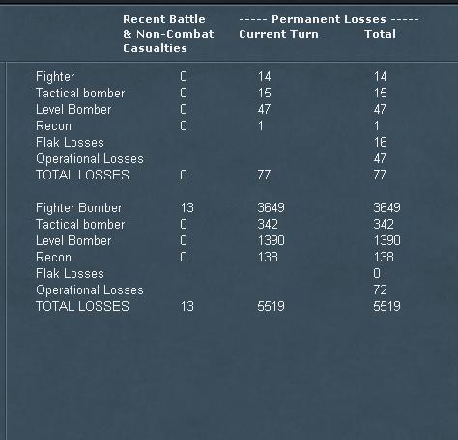This screenshot has width=458, height=440.
Task: Select upper Recon row label
Action: (x=53, y=126)
